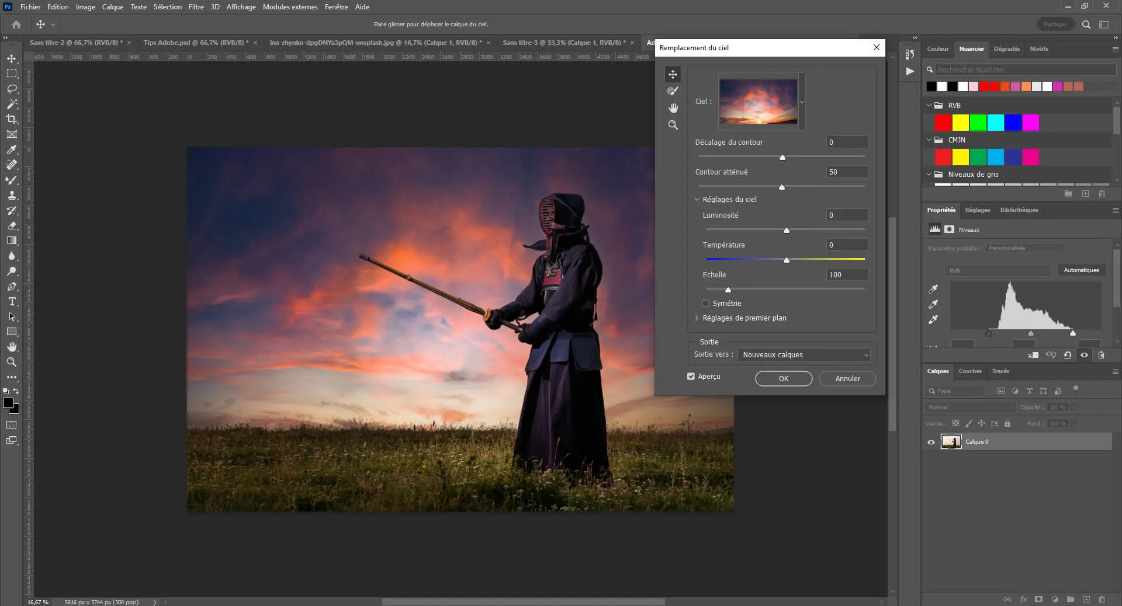This screenshot has width=1122, height=606.
Task: Hide Calque 0 layer visibility
Action: 931,442
